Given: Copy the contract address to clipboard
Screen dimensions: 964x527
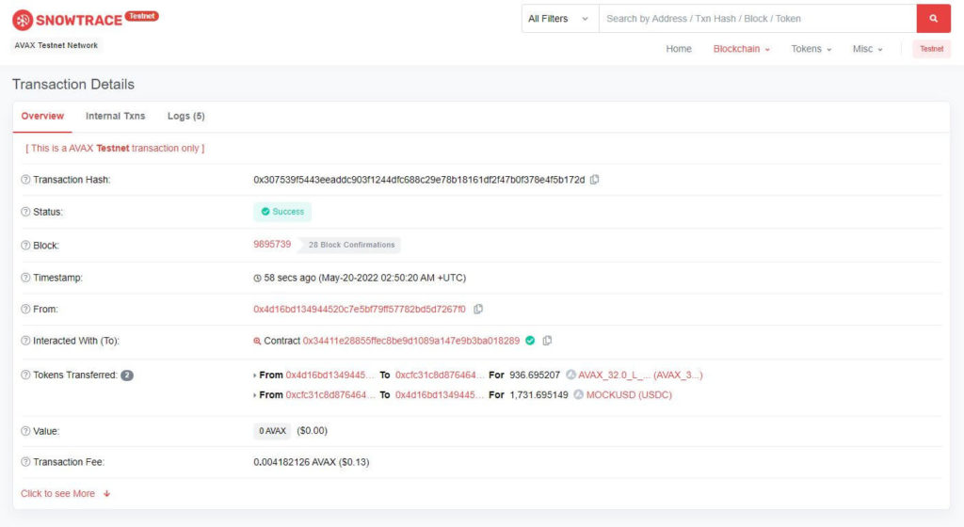Looking at the screenshot, I should (547, 341).
